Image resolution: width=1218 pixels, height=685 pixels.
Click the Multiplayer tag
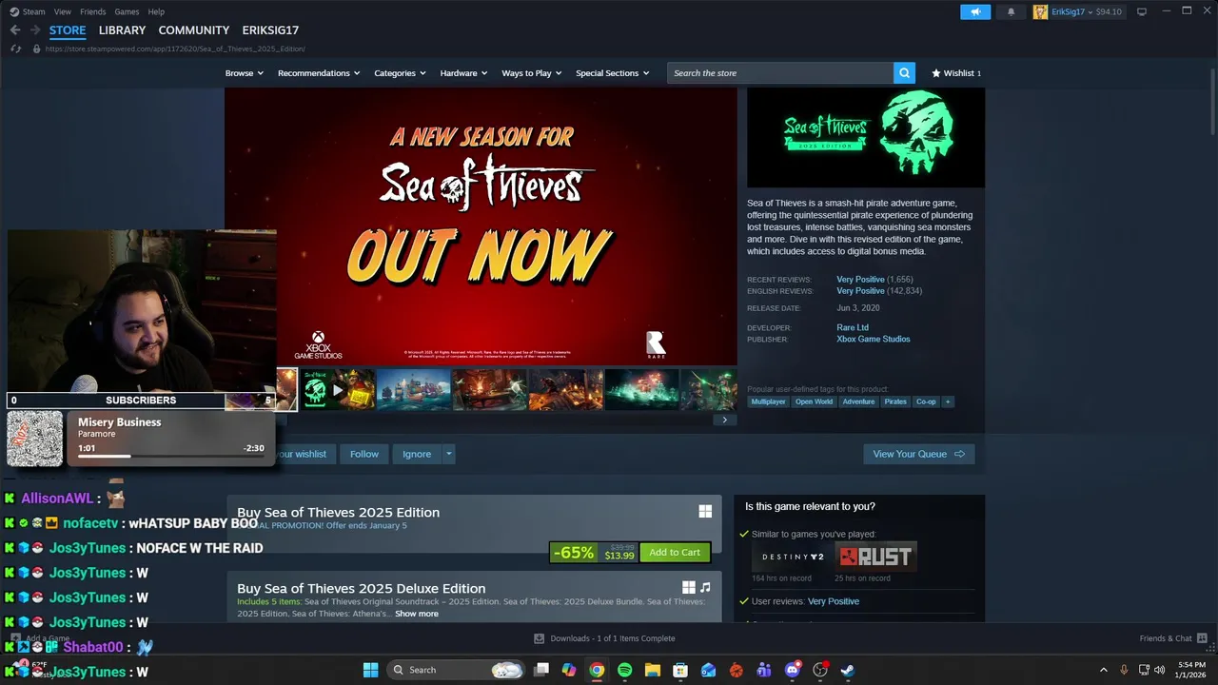pos(768,401)
